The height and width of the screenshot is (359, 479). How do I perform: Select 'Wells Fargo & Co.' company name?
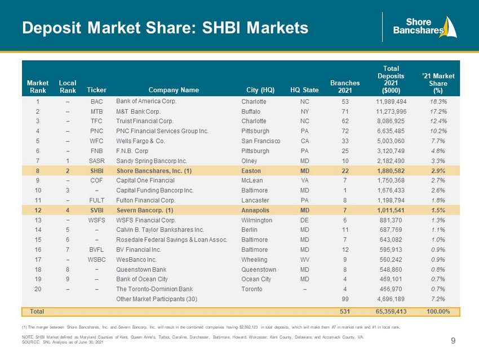pos(140,141)
